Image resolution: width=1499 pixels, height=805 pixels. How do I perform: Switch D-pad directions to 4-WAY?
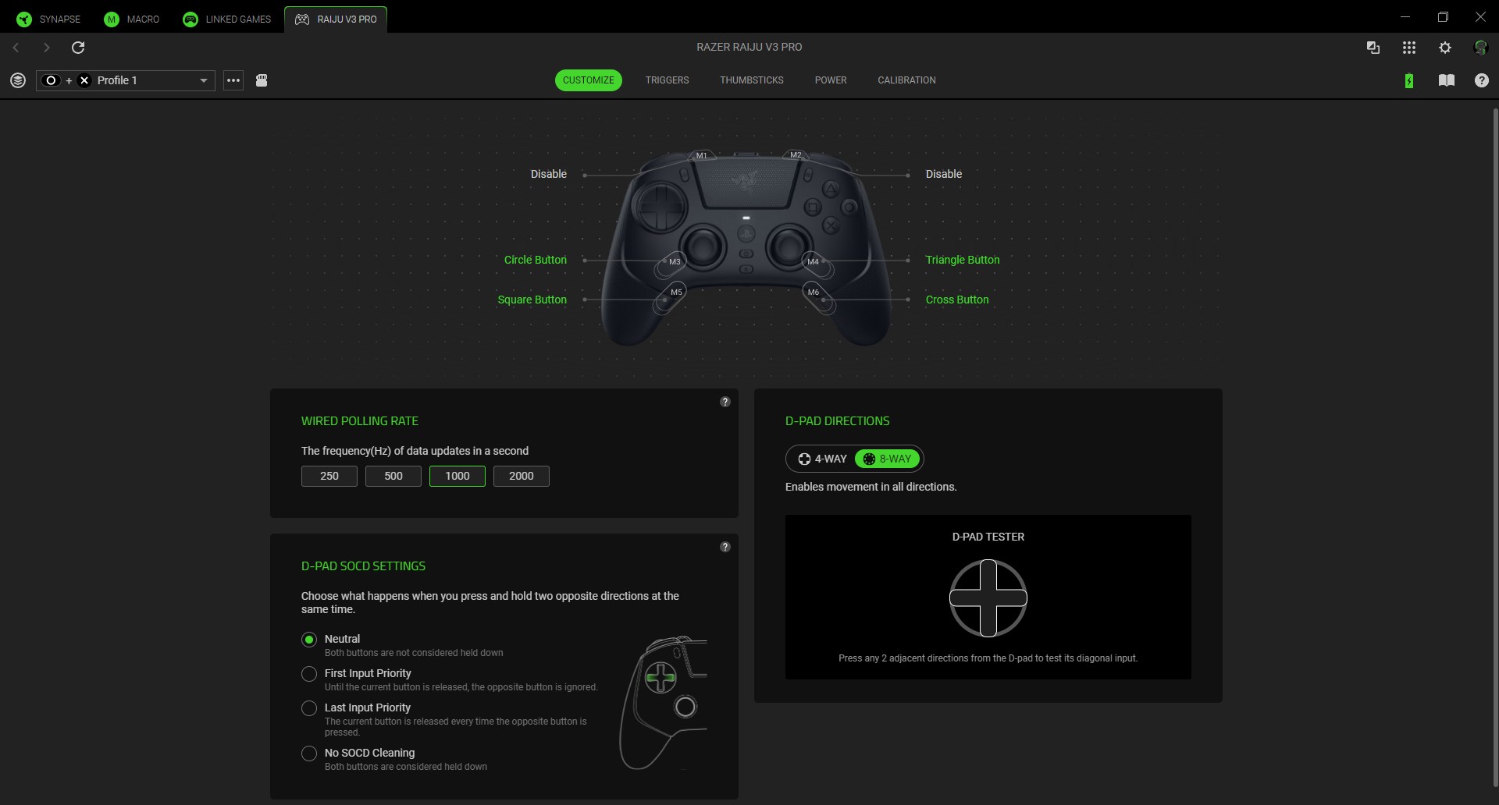pyautogui.click(x=822, y=459)
